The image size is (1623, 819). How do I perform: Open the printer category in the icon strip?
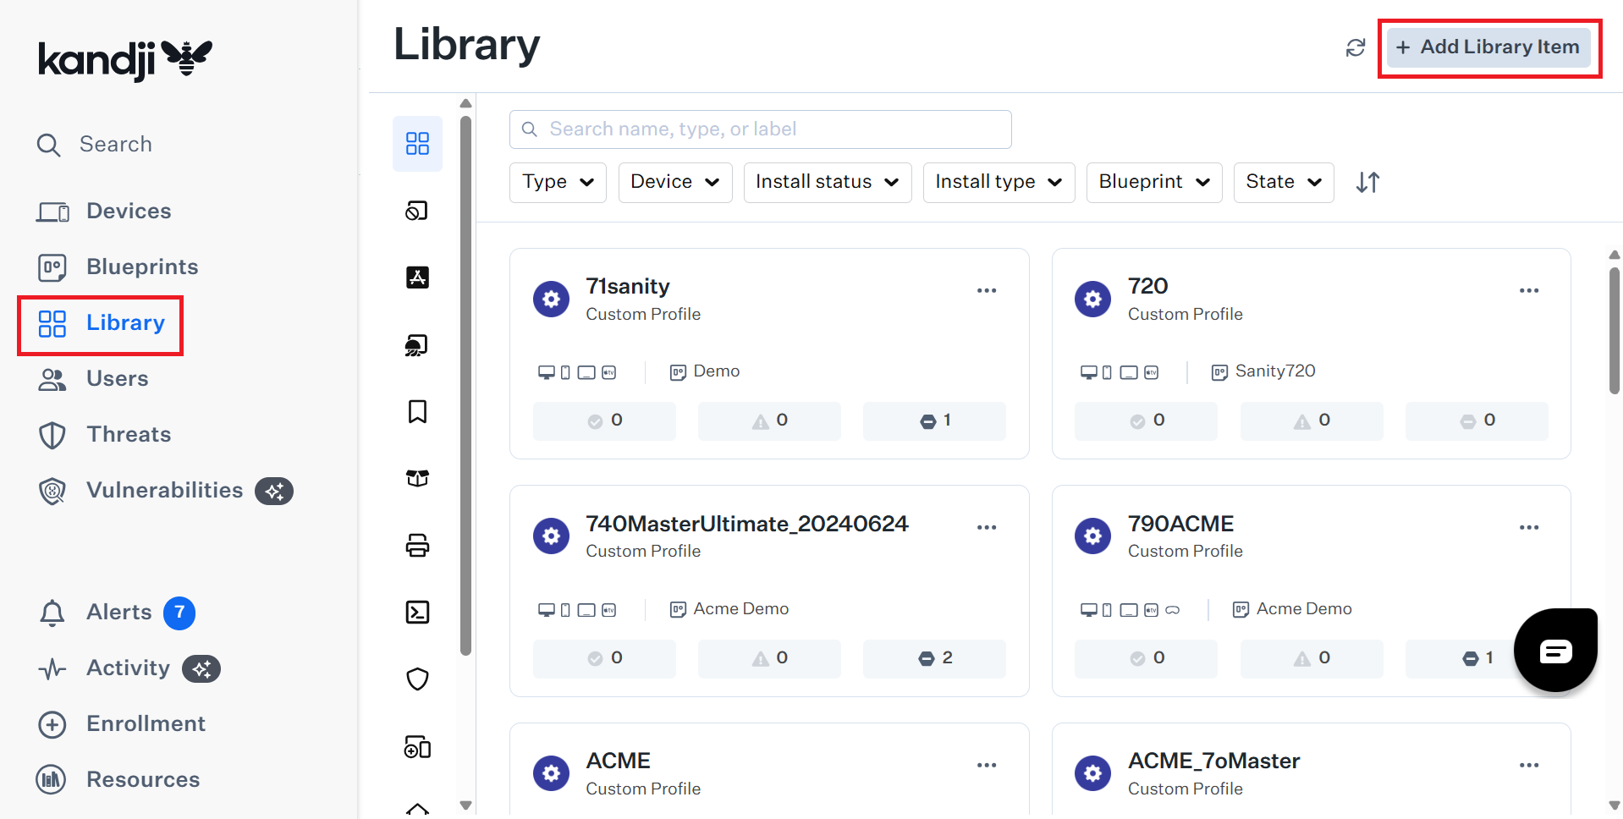[417, 545]
